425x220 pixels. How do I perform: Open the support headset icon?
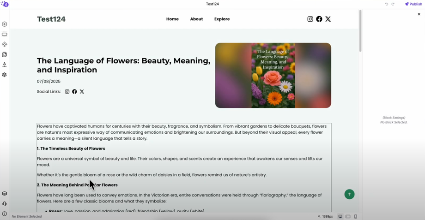coord(4,204)
